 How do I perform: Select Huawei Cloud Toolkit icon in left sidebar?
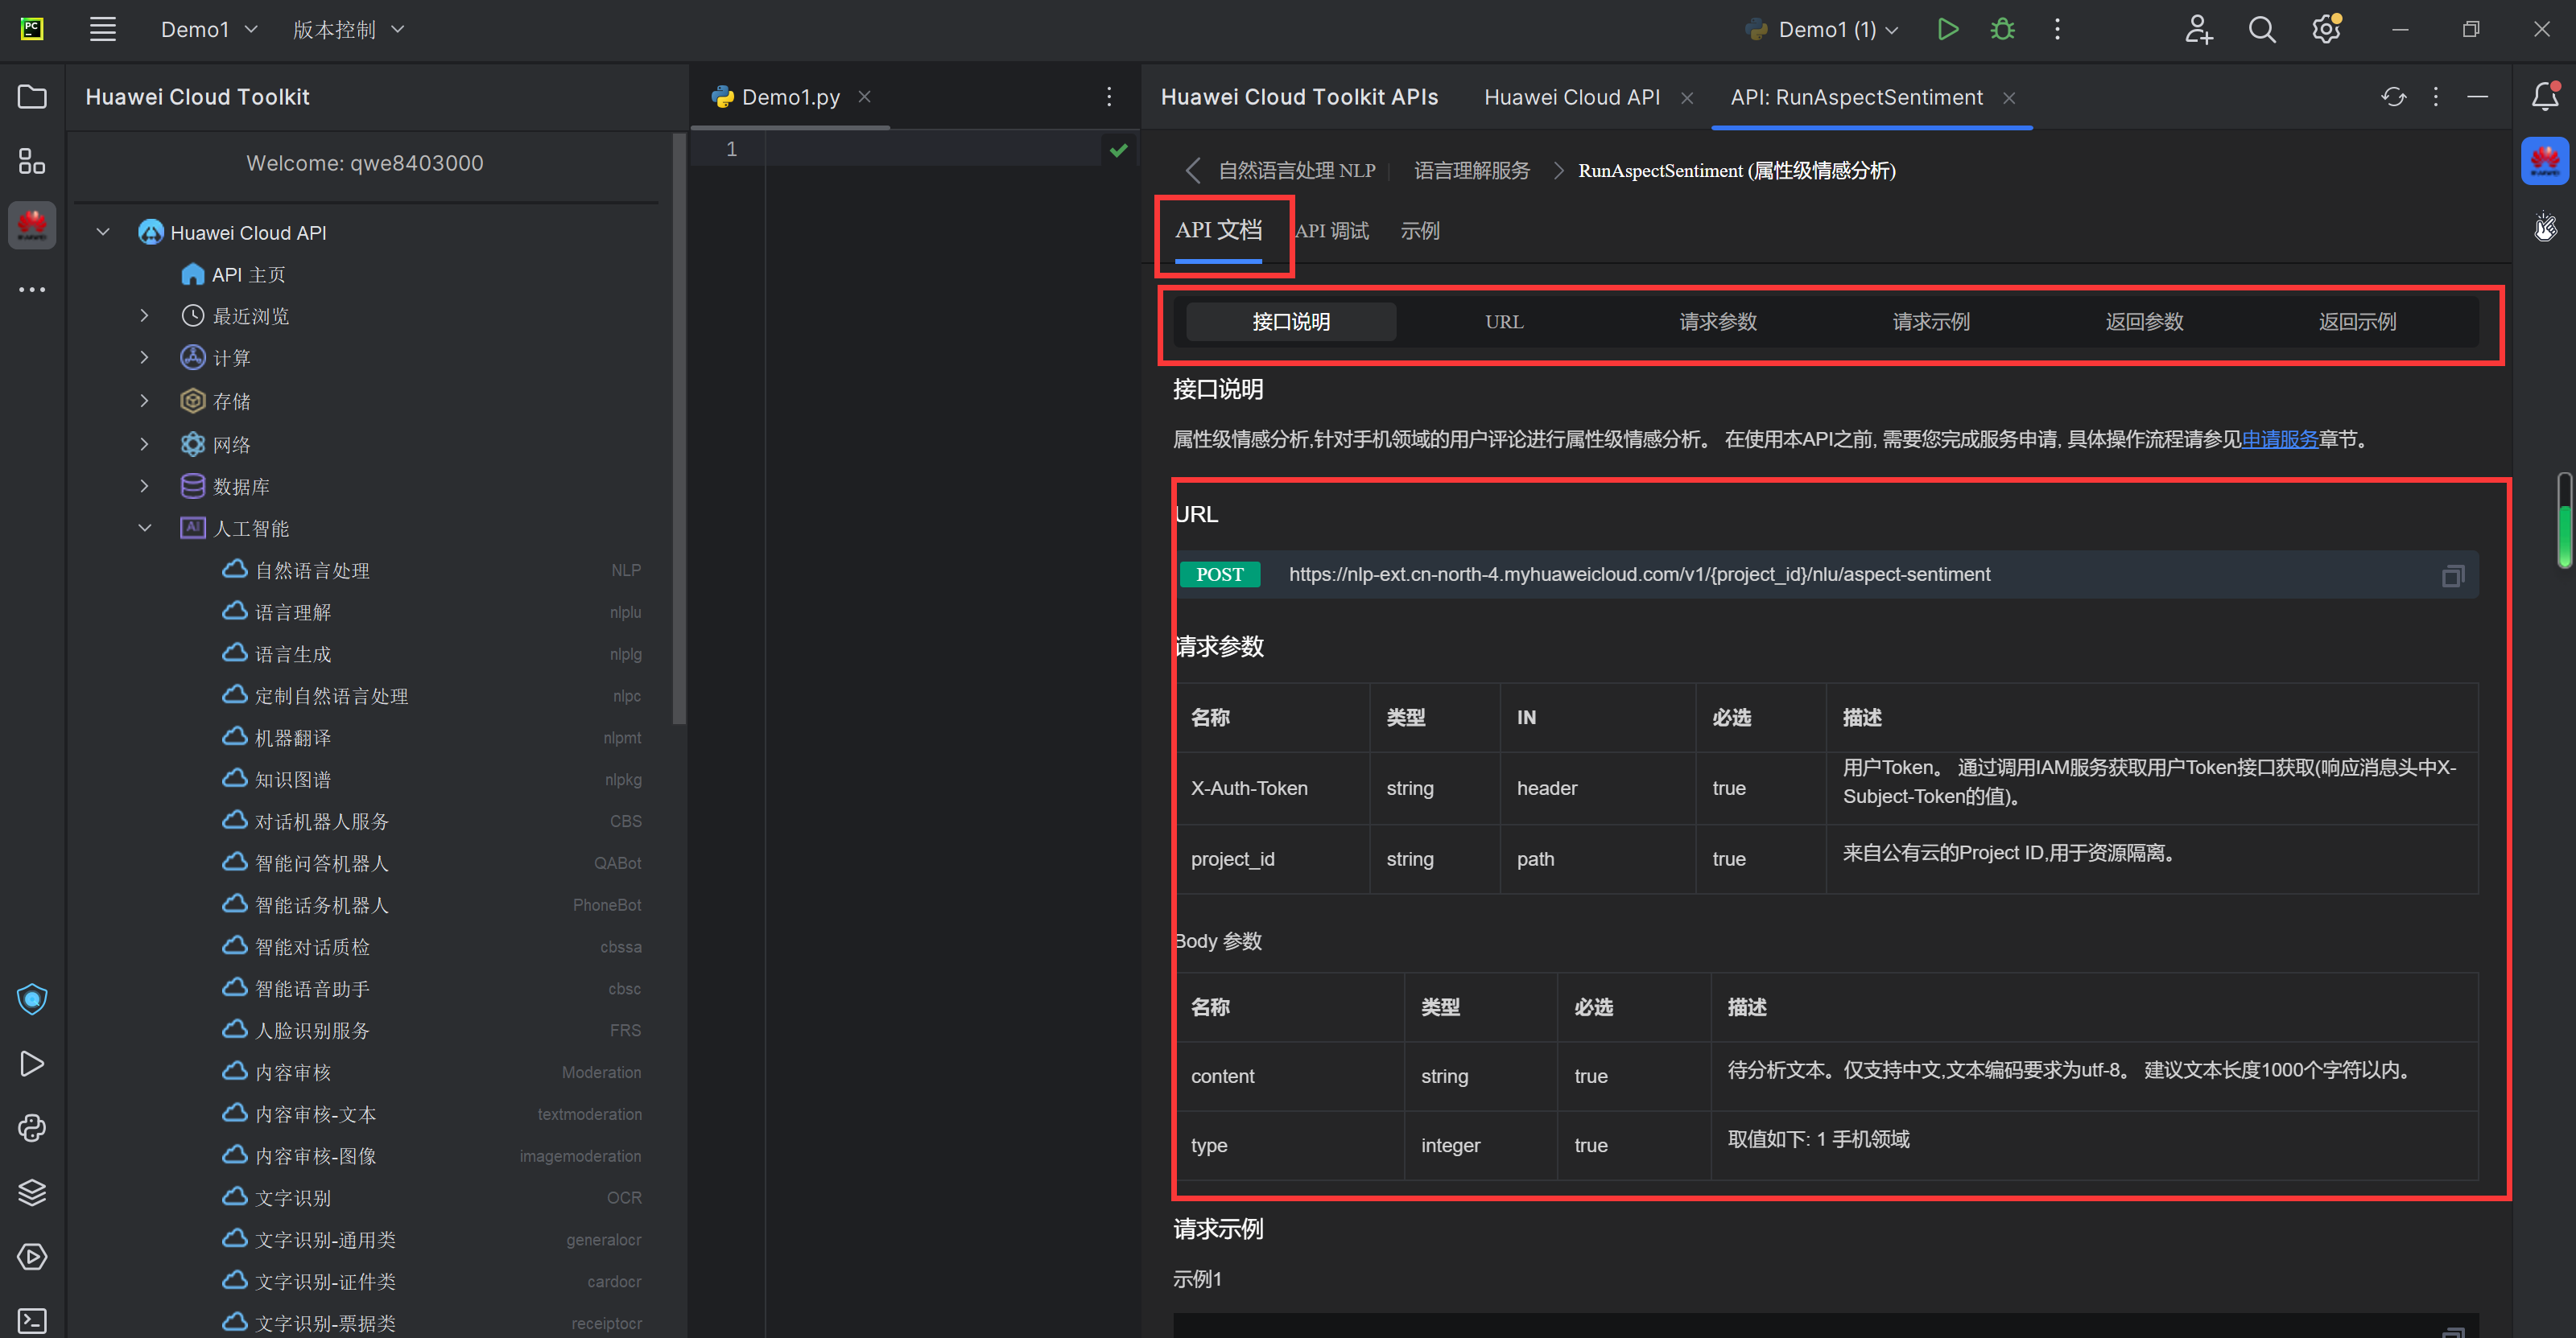32,224
